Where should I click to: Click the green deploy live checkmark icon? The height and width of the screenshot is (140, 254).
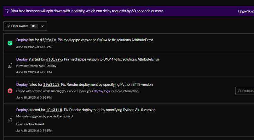point(10,43)
